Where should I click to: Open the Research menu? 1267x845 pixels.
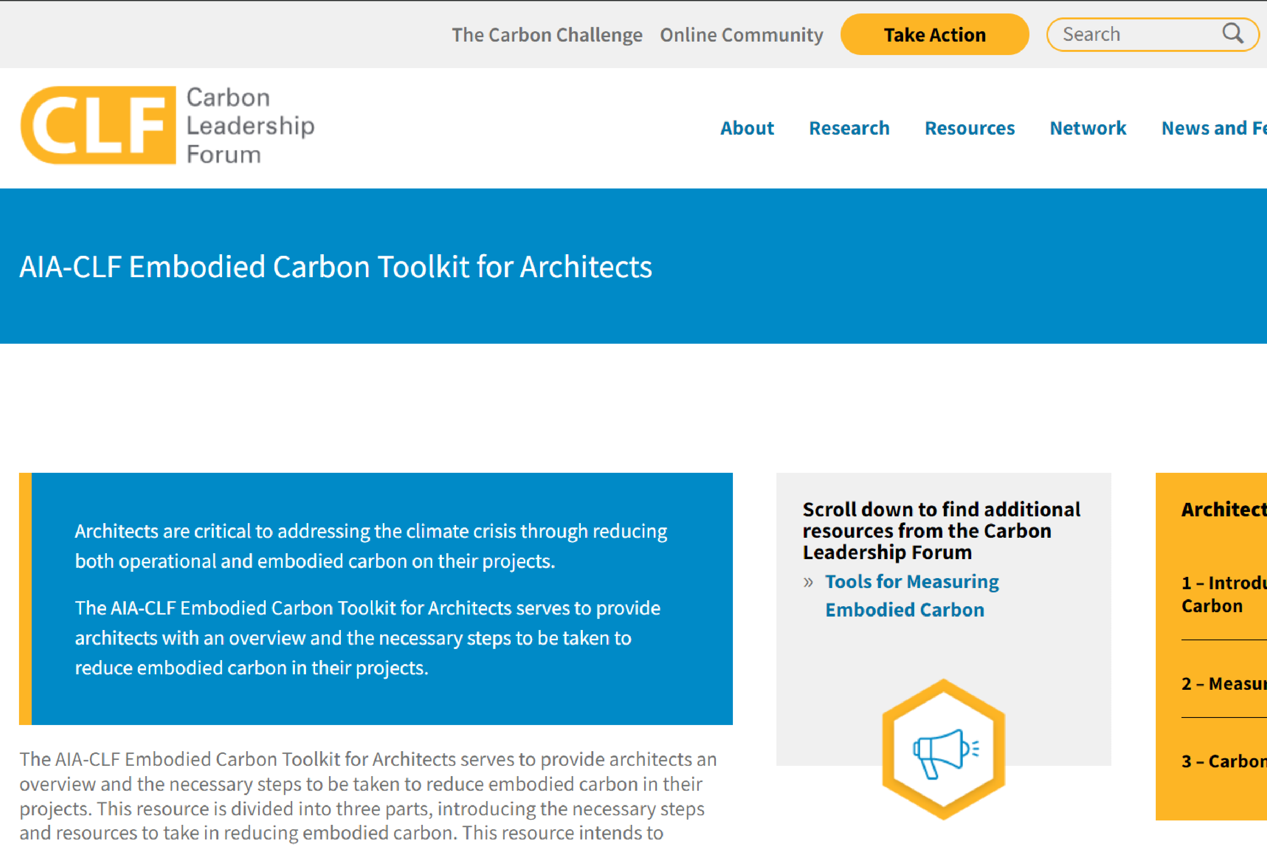pyautogui.click(x=849, y=128)
